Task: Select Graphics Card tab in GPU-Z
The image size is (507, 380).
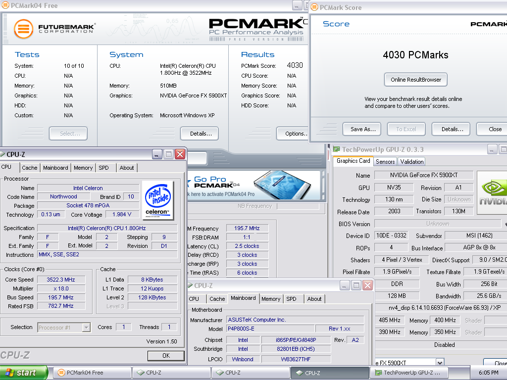Action: pyautogui.click(x=353, y=161)
